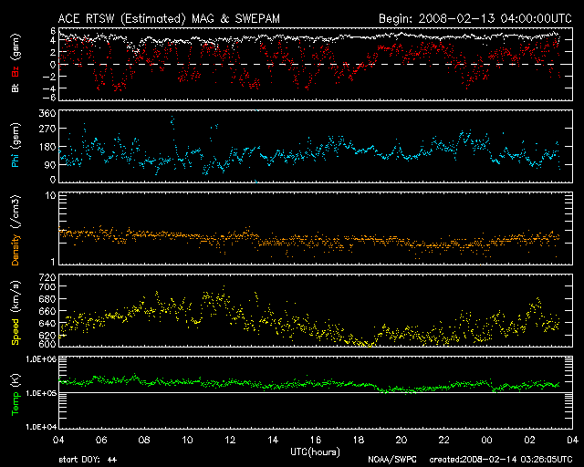The image size is (584, 467).
Task: Click the blue Phi (gsm) axis label
Action: coord(16,144)
